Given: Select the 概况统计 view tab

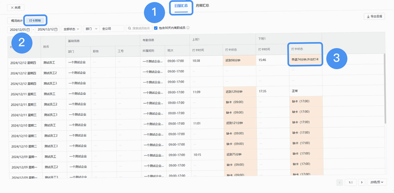Looking at the screenshot, I should point(17,20).
